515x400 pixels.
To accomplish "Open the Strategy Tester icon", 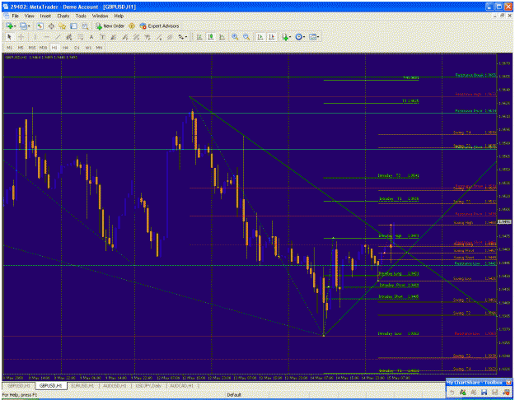I will (x=85, y=26).
